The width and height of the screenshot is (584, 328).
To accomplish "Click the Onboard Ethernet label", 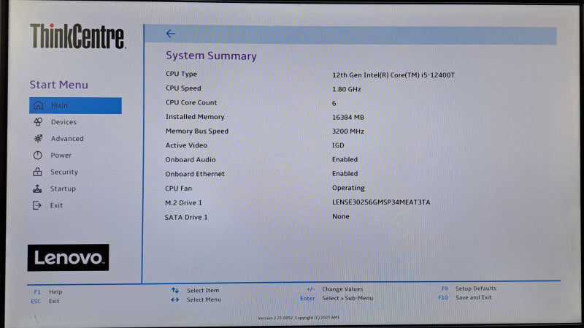I will coord(195,174).
